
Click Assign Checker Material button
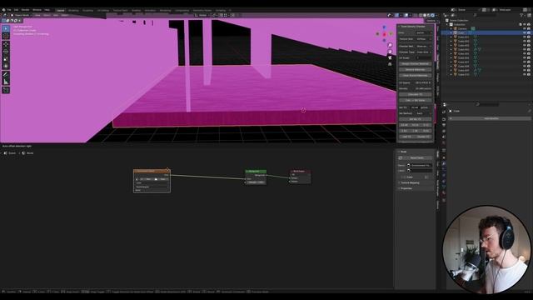pyautogui.click(x=415, y=64)
